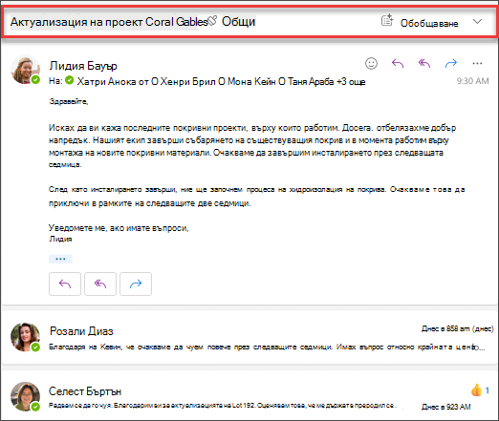Open Селест Бъртън's profile photo

click(25, 396)
